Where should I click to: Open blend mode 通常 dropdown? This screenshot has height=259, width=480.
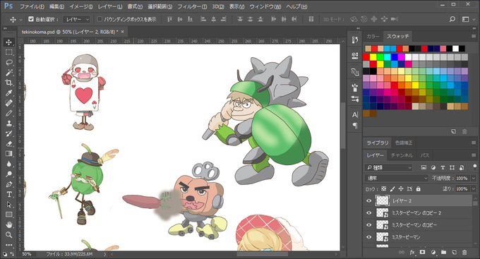tap(396, 178)
